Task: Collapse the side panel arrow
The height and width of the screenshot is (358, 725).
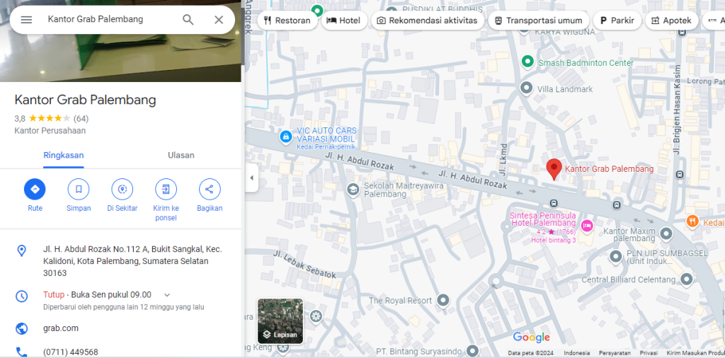Action: tap(251, 178)
